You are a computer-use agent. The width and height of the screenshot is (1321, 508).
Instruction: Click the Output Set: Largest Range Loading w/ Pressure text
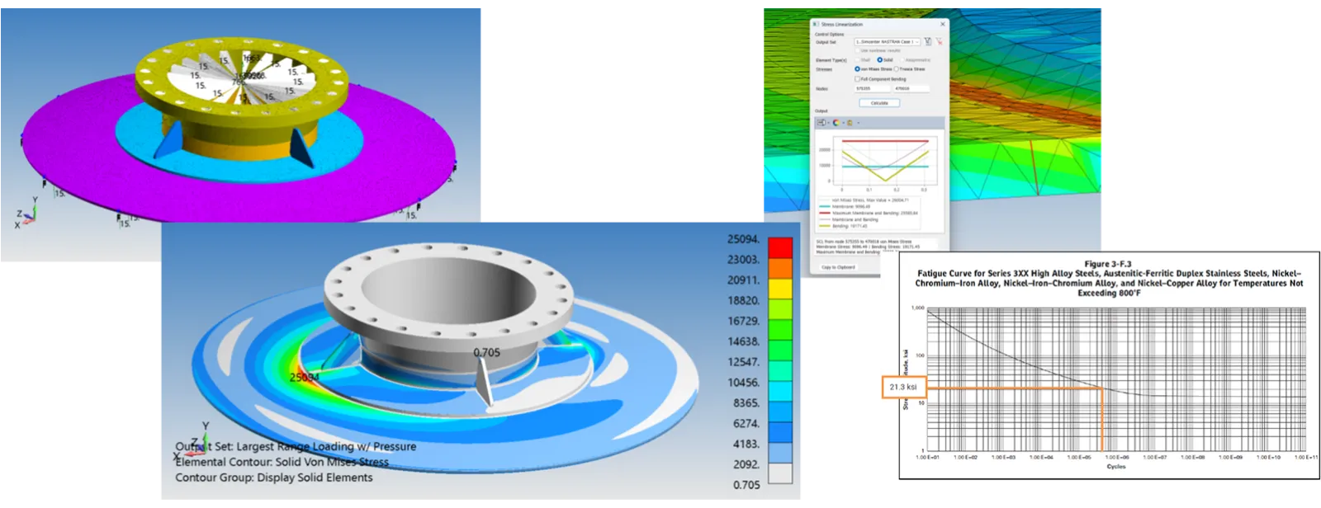point(296,446)
